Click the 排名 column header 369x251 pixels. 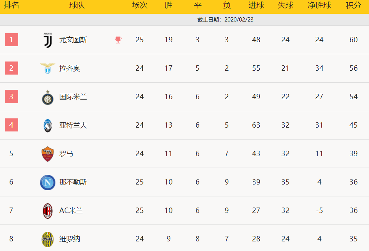[12, 5]
